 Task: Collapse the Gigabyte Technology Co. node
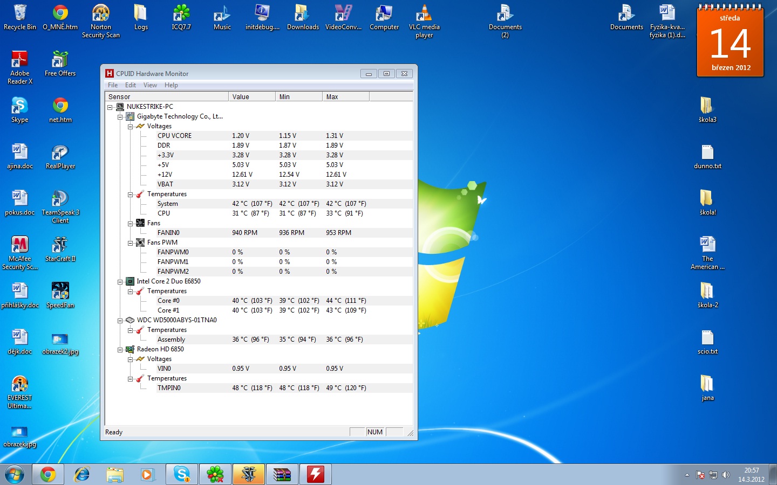[120, 116]
